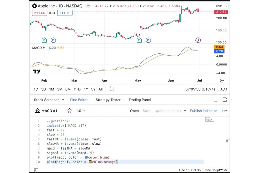
Task: Click the blue color swatch on line 9
Action: click(86, 157)
